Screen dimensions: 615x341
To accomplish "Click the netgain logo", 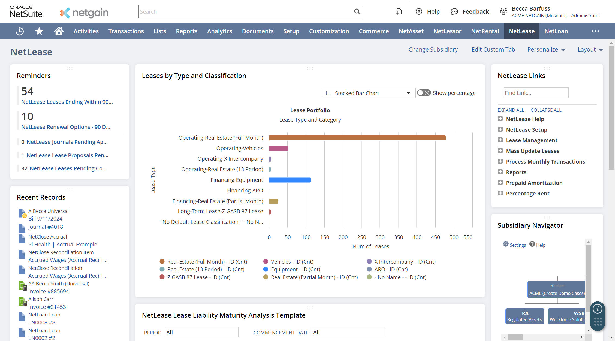I will point(84,13).
